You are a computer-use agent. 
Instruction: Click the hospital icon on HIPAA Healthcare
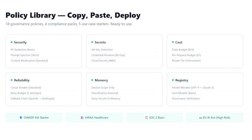tap(82, 118)
